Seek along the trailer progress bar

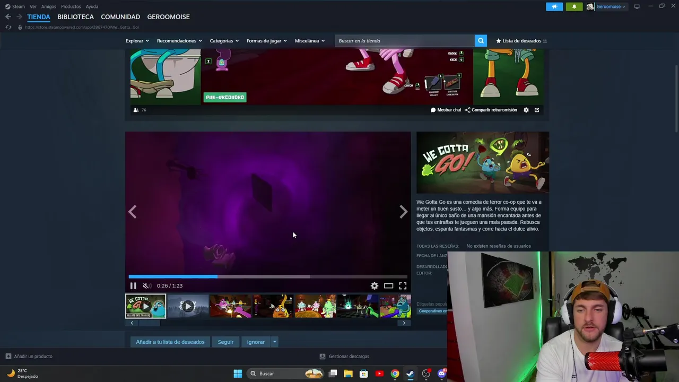268,276
